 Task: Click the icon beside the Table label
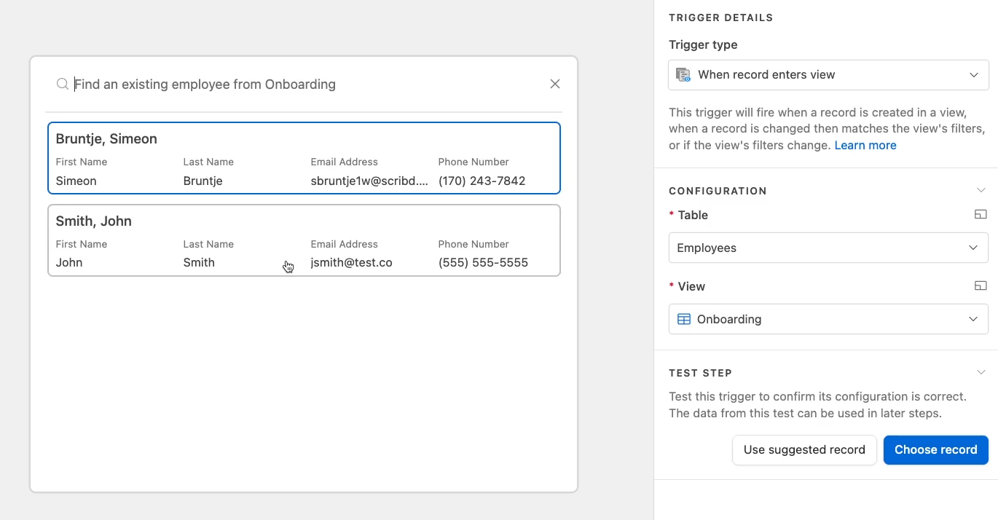tap(981, 215)
